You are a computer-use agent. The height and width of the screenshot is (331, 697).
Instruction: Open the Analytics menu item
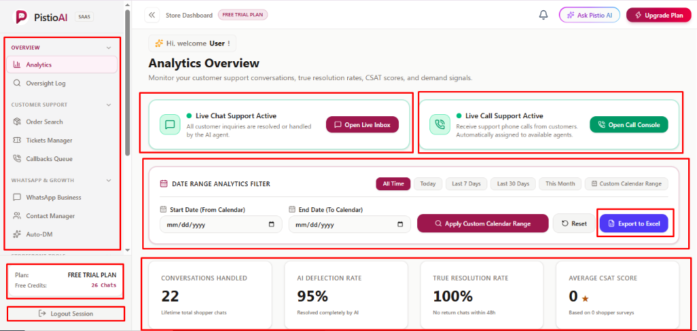62,65
